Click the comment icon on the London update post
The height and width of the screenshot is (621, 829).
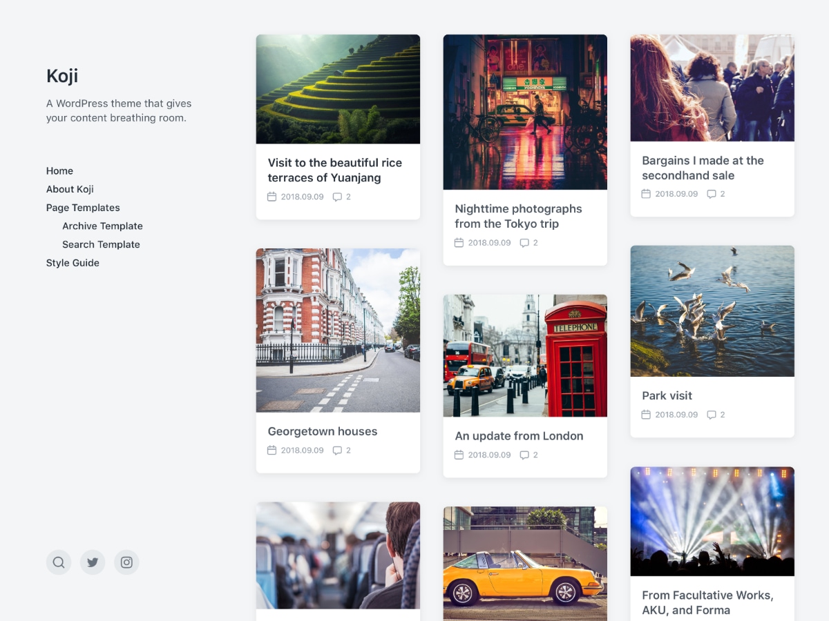pyautogui.click(x=525, y=455)
